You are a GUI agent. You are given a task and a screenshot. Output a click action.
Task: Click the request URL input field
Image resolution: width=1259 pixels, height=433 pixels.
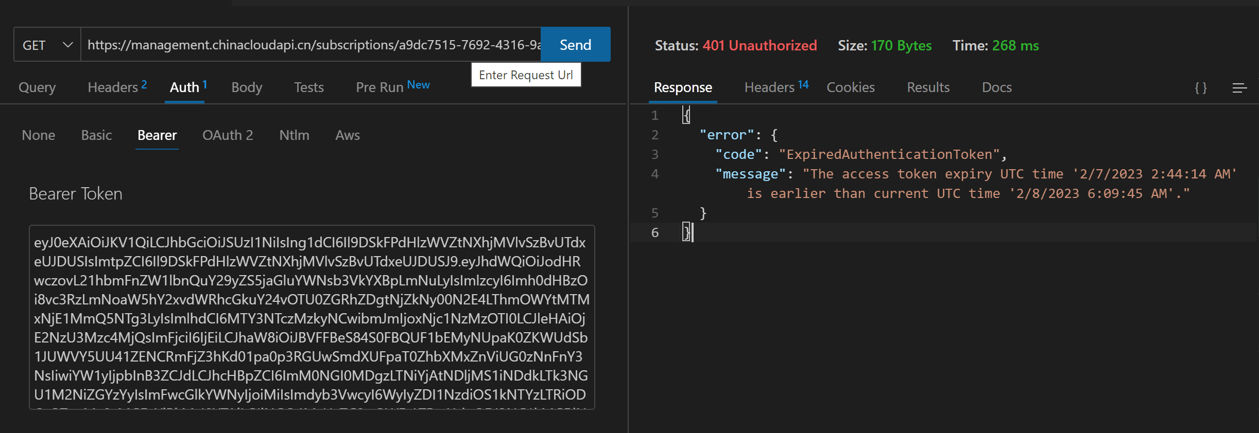(x=312, y=45)
